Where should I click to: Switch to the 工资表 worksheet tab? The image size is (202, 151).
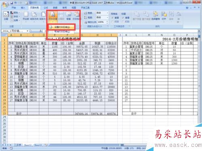tap(18, 145)
